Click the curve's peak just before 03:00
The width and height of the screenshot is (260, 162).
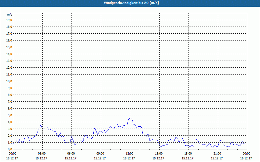41,125
